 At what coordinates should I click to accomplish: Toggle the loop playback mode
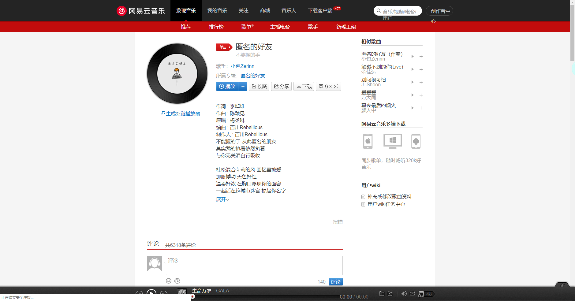coord(412,294)
